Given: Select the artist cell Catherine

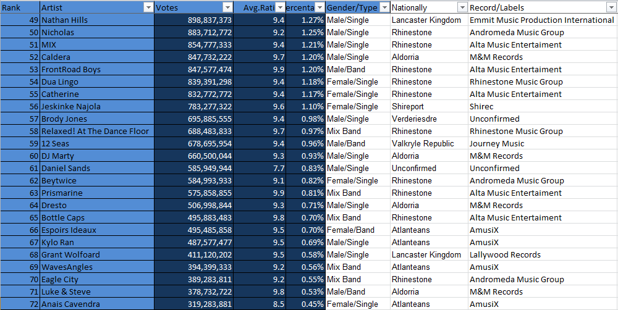Looking at the screenshot, I should point(96,94).
